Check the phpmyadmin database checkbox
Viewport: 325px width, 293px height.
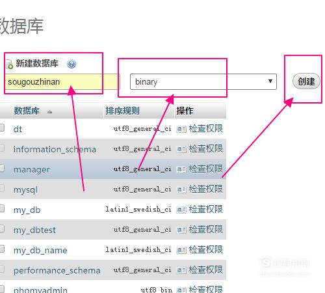[x=2, y=289]
